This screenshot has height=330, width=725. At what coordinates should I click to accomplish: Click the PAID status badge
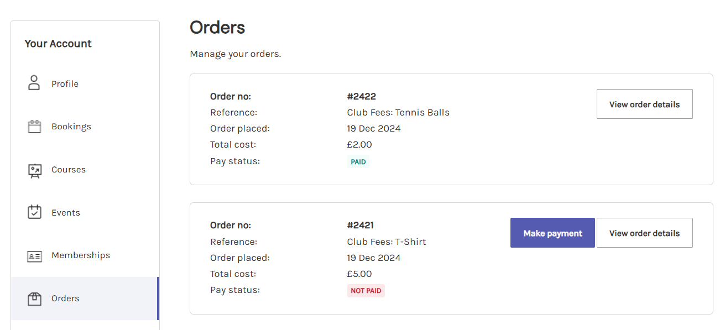pos(358,162)
